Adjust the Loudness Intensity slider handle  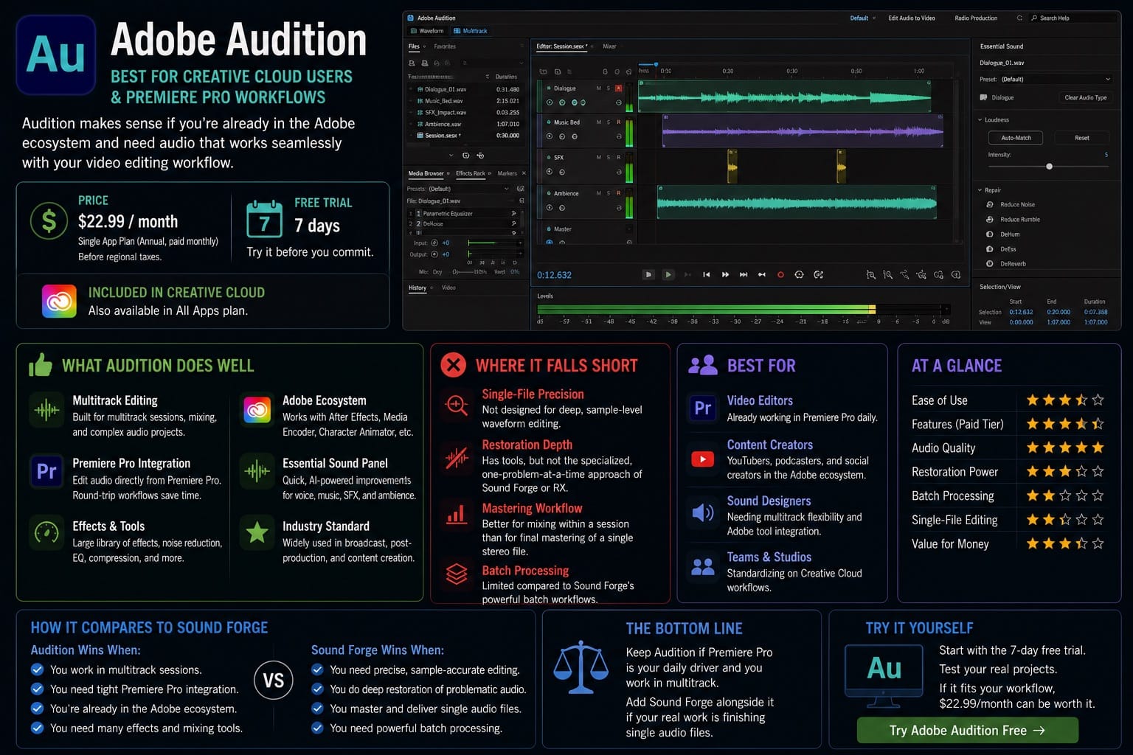tap(1049, 167)
